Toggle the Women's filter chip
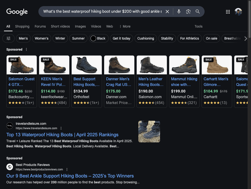251x189 pixels. tap(42, 38)
